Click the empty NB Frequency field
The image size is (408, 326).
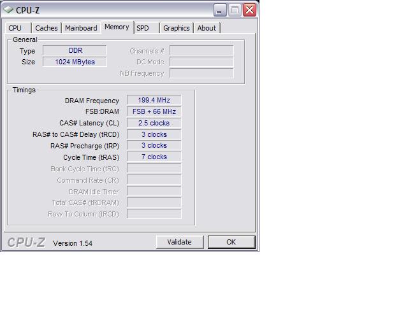pos(201,73)
